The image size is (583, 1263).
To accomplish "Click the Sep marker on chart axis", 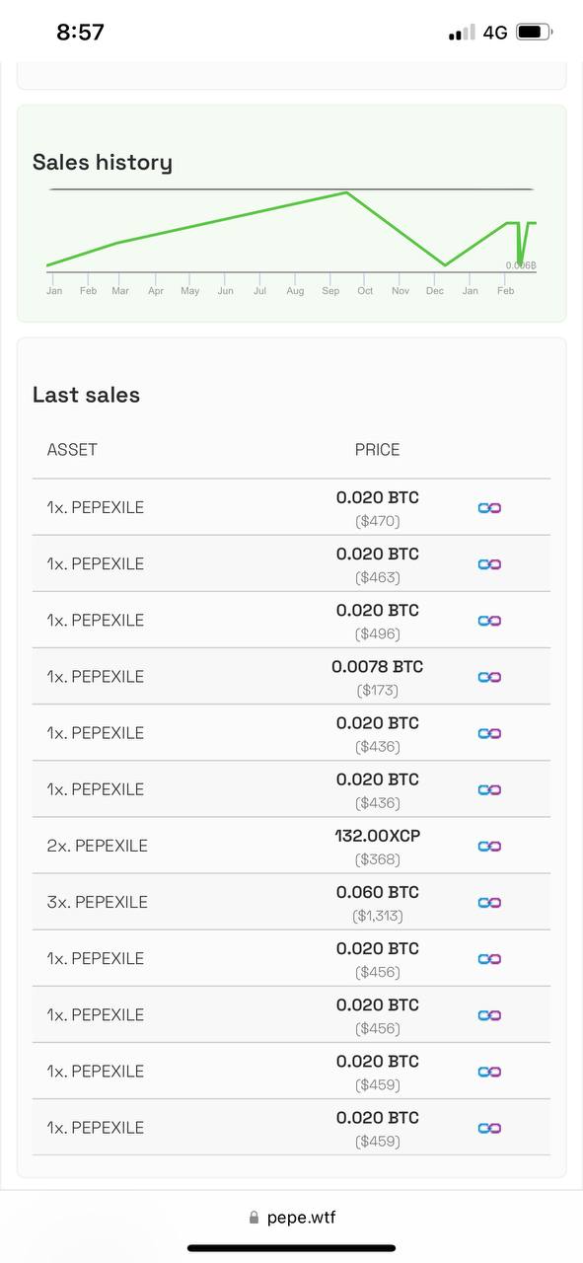I will tap(330, 291).
